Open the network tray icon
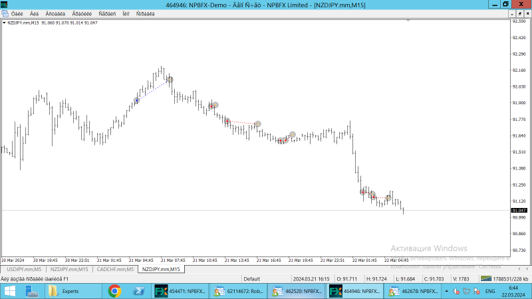This screenshot has height=299, width=532. (x=467, y=291)
